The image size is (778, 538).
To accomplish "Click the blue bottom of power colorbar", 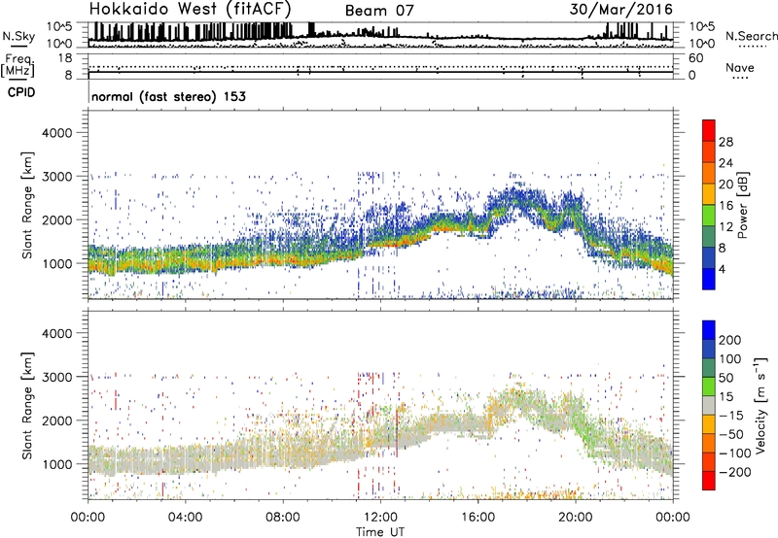I will [x=709, y=279].
